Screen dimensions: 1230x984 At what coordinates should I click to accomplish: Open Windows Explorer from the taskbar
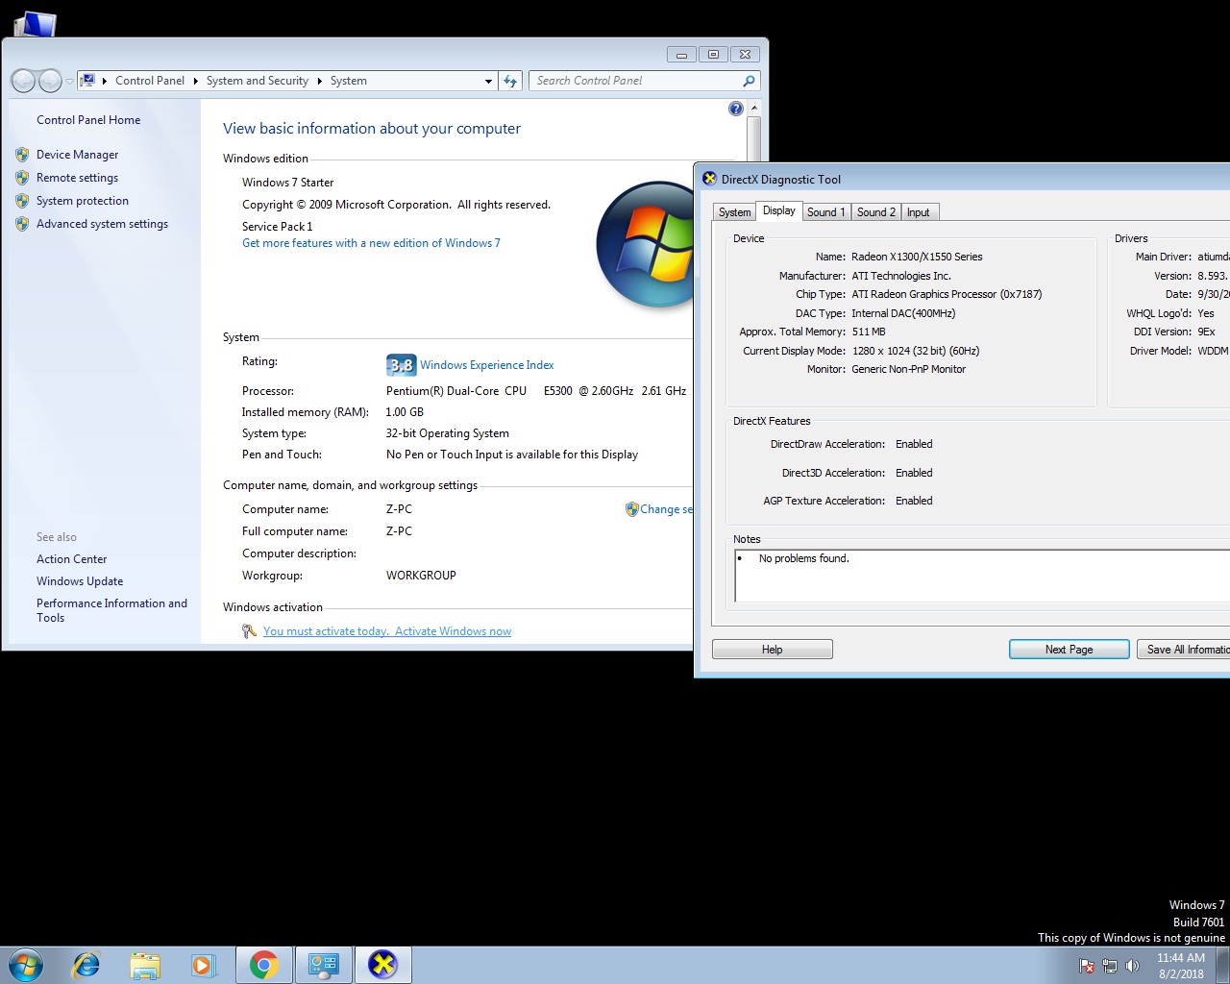145,965
